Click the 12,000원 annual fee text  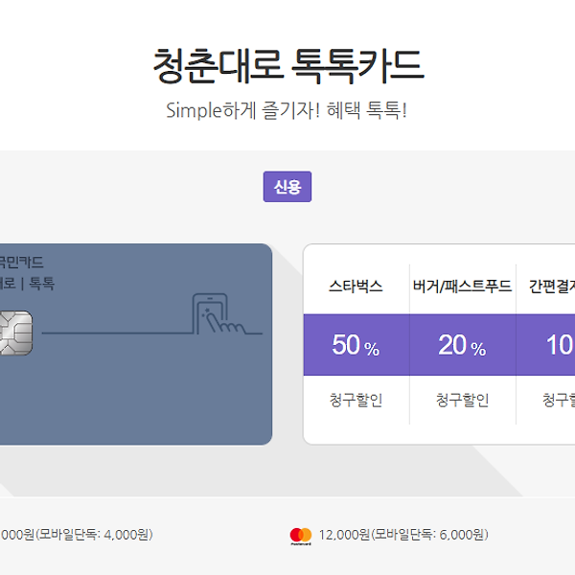[343, 535]
